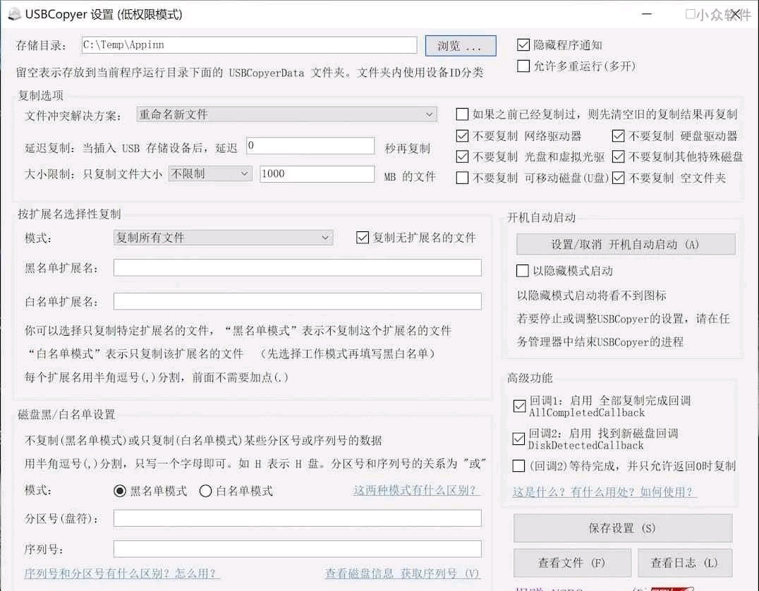Open 查看文件 (F)
Image resolution: width=759 pixels, height=591 pixels.
572,563
